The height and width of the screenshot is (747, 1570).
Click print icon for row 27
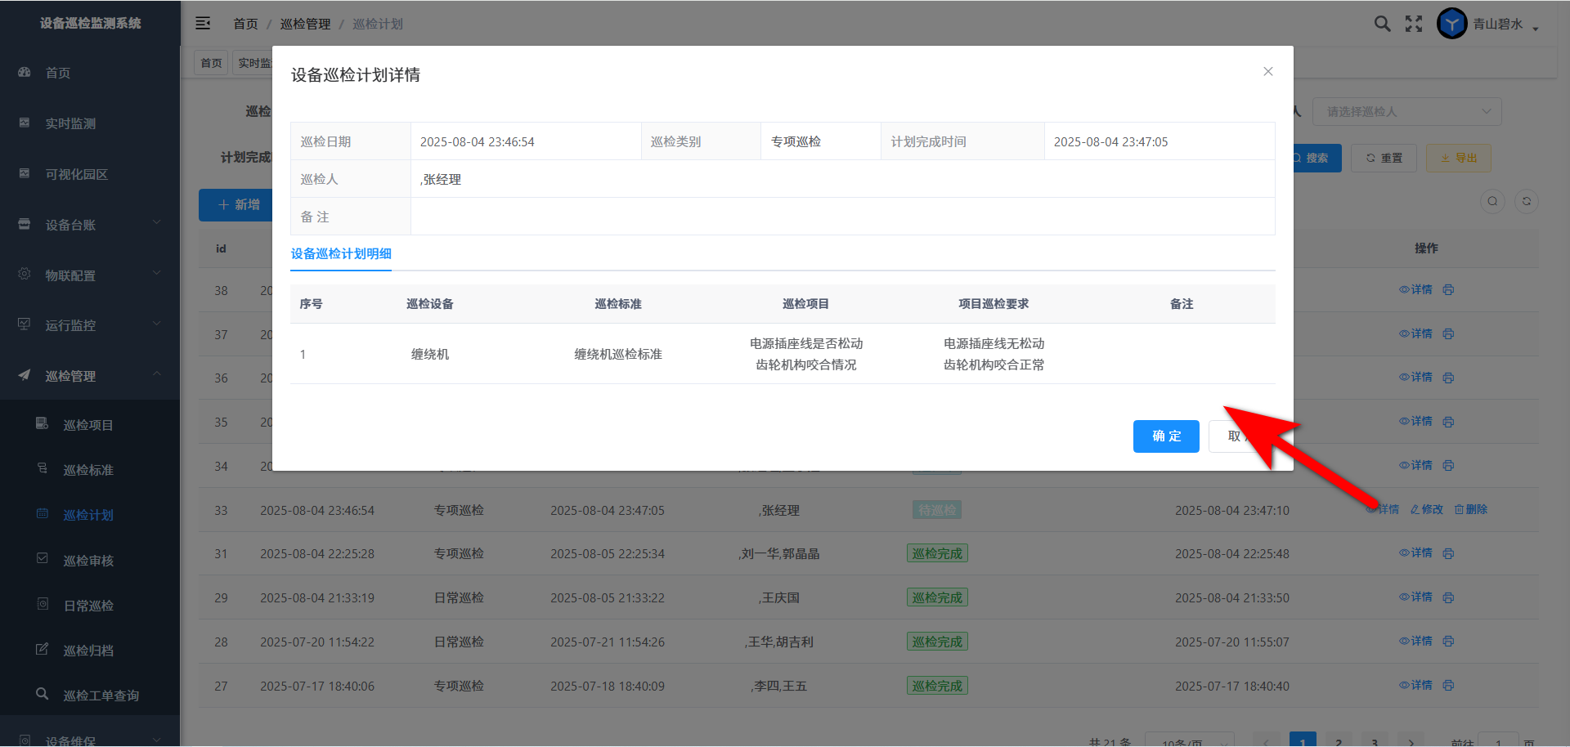pyautogui.click(x=1448, y=686)
